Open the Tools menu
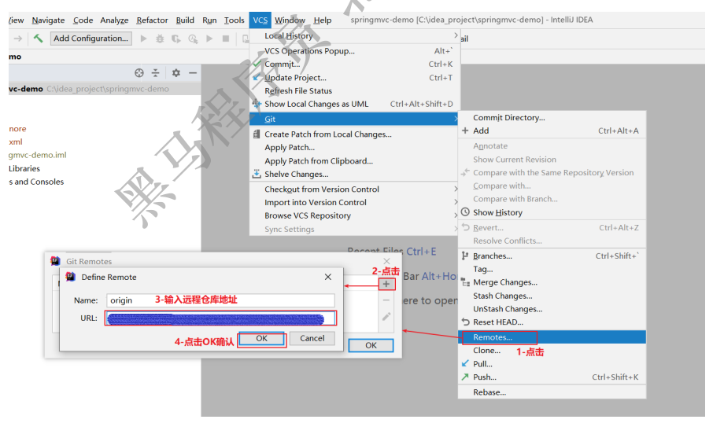 point(234,20)
